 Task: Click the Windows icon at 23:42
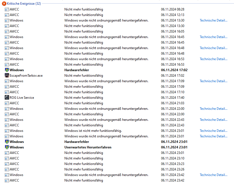point(7,175)
